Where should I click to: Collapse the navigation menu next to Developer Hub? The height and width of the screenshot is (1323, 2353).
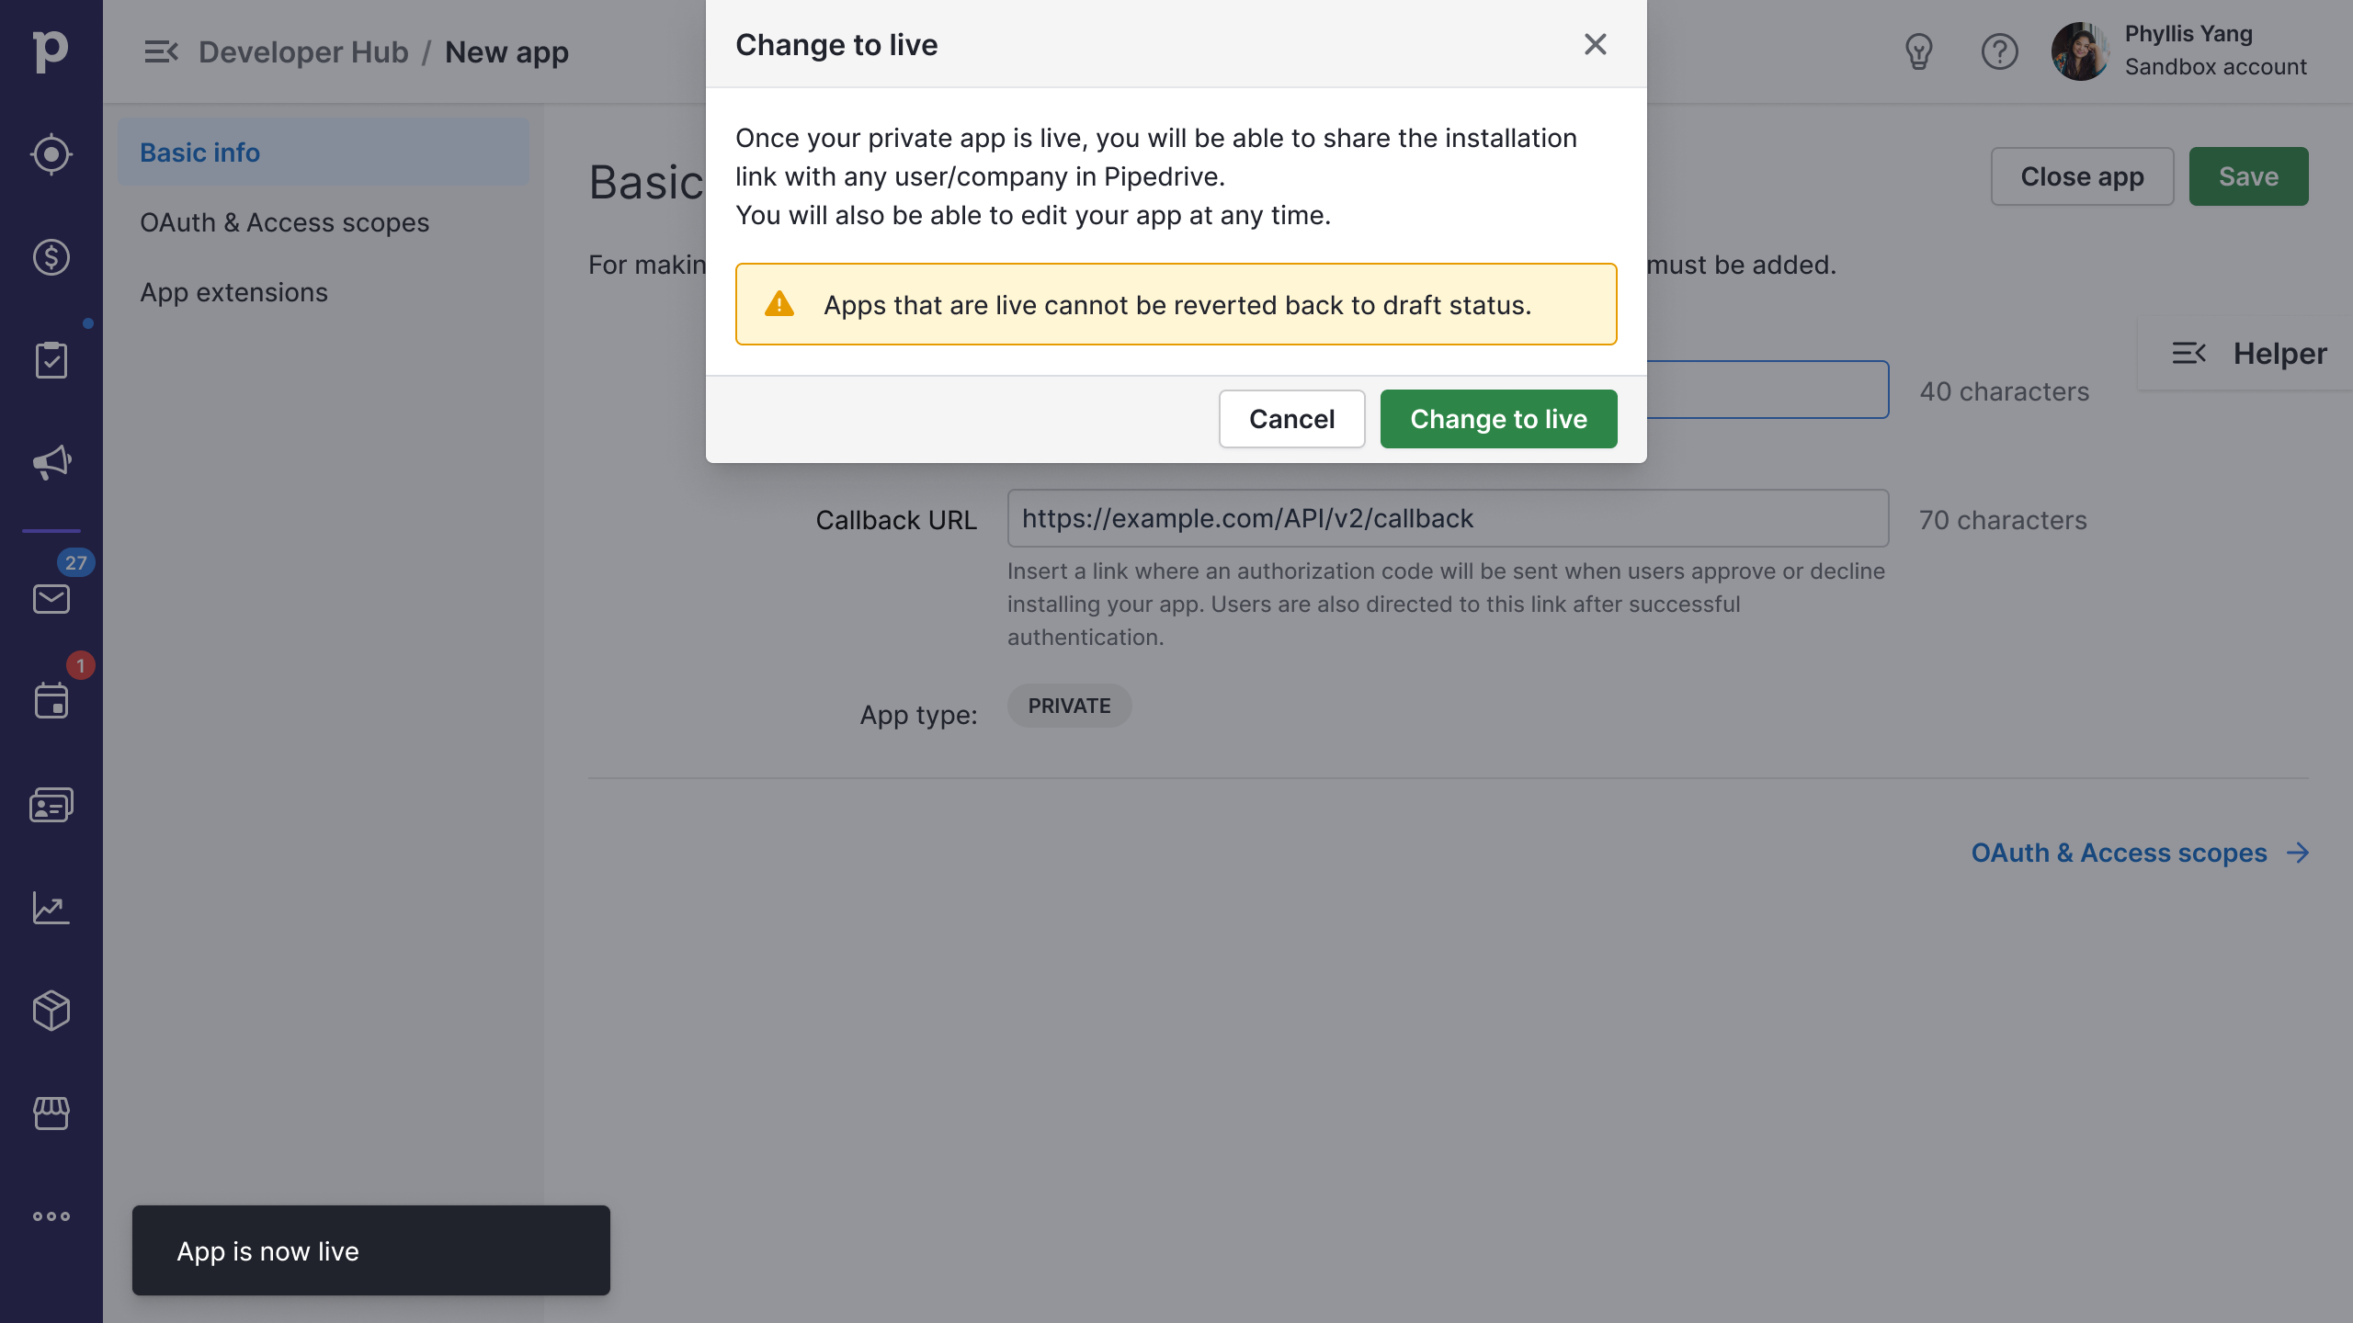pyautogui.click(x=161, y=52)
